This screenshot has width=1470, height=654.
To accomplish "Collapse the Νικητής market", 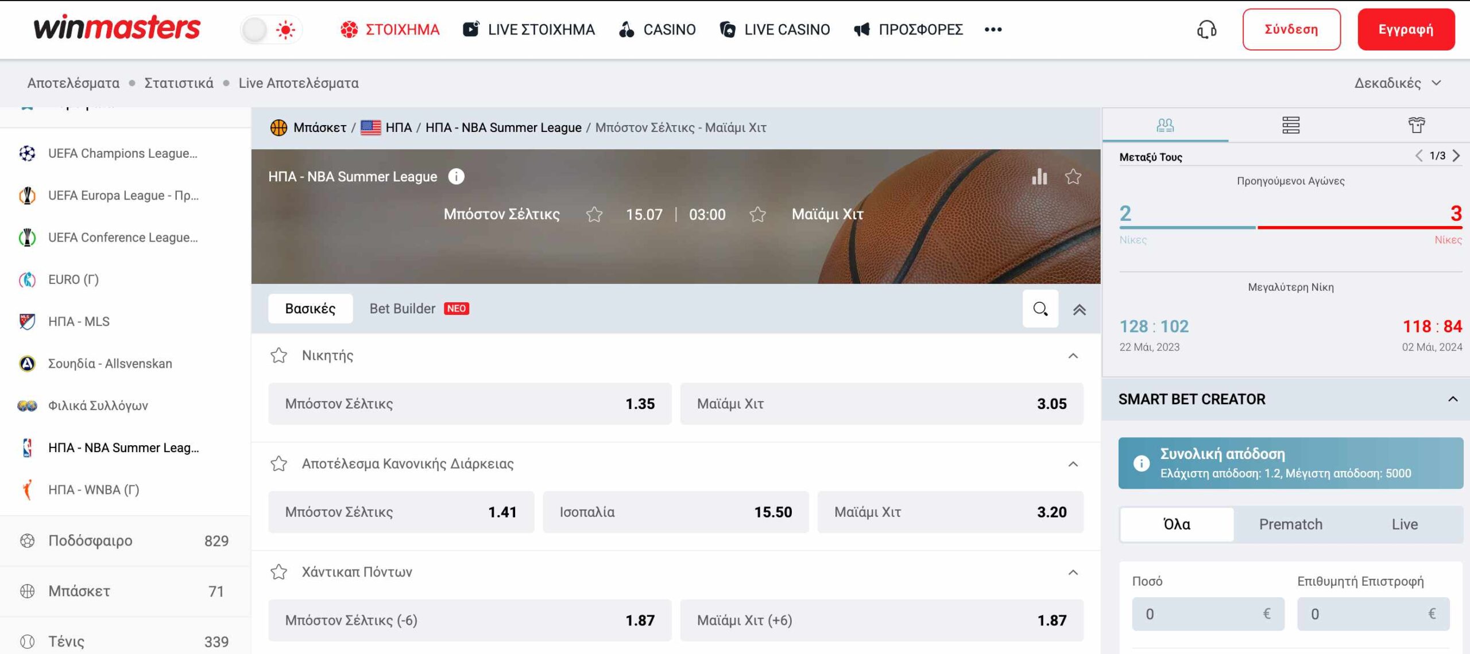I will click(1073, 356).
